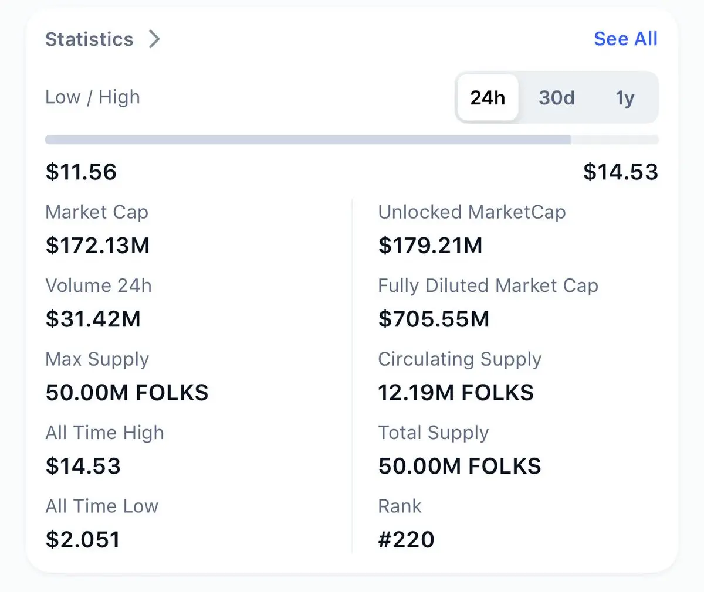Screen dimensions: 704x592
Task: Select the Max Supply 50.00M FOLKS value
Action: coord(127,392)
